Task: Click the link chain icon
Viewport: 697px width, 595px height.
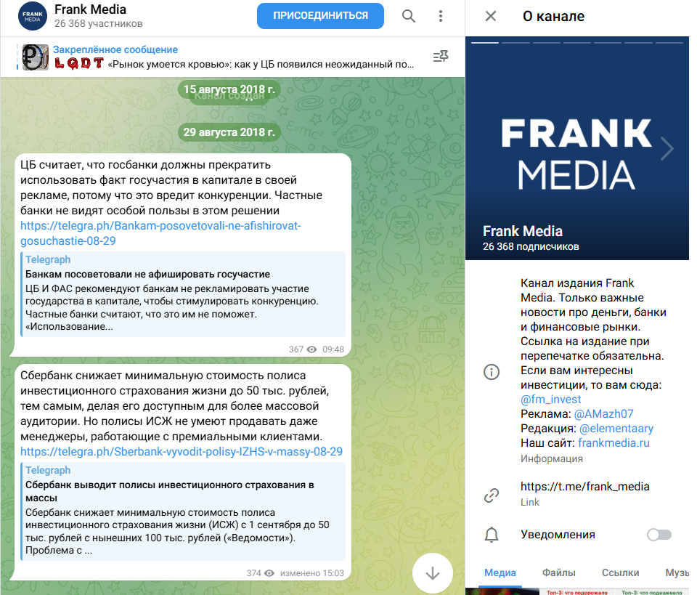Action: coord(492,495)
